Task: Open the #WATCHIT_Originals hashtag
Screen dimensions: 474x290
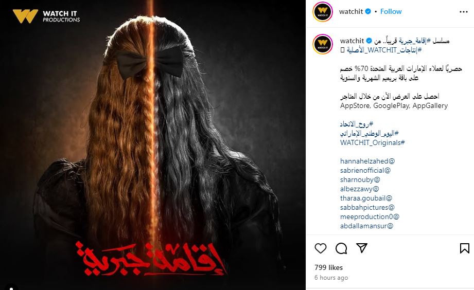Action: (373, 142)
